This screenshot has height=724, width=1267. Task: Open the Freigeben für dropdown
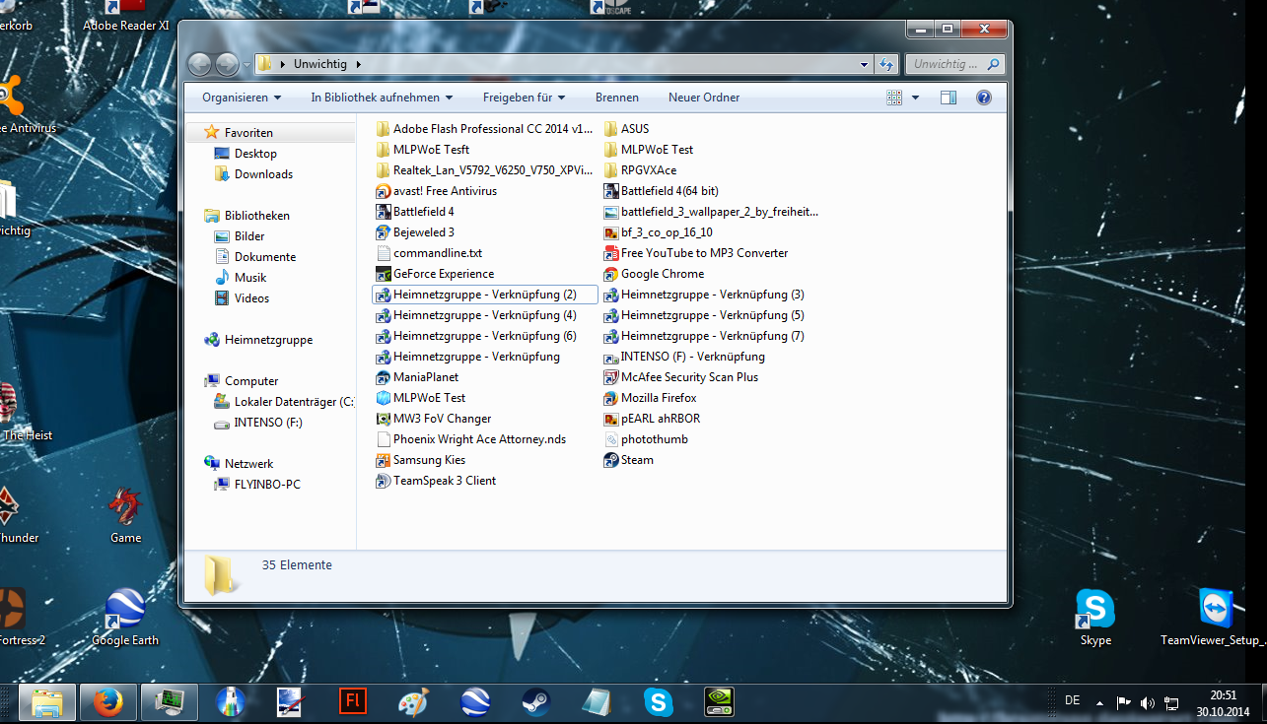(524, 98)
